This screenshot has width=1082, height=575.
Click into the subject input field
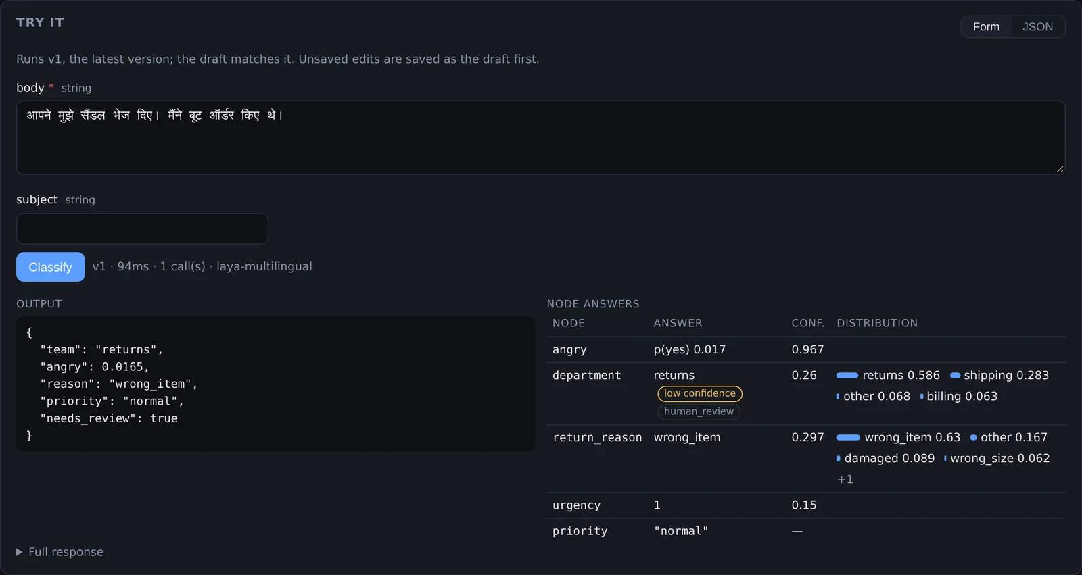142,229
